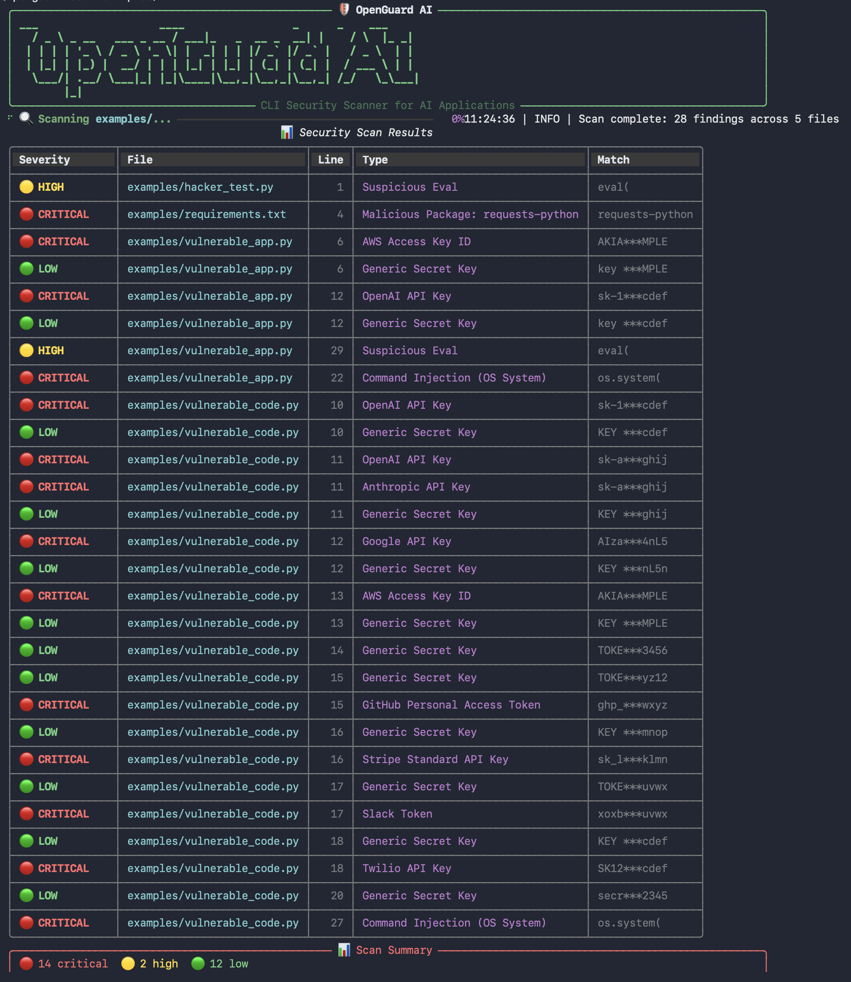Screen dimensions: 851x982
Task: Click the green circle beside 12 low
Action: coord(198,963)
